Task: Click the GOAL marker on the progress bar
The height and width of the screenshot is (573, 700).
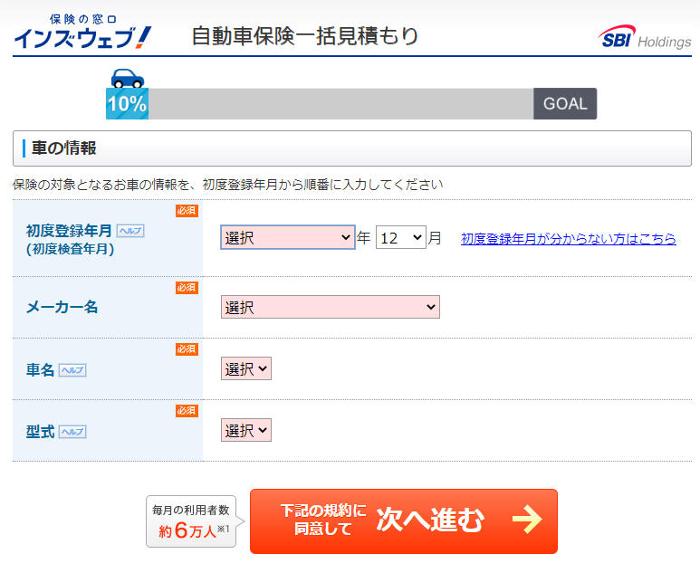Action: [x=565, y=104]
